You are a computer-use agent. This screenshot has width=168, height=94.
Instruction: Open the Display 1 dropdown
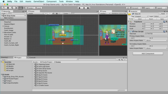click(x=105, y=13)
